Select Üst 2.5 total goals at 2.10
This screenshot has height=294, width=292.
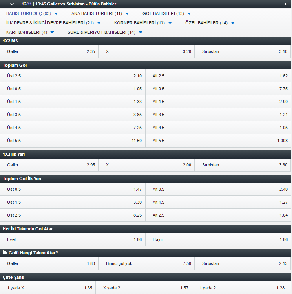[x=72, y=76]
